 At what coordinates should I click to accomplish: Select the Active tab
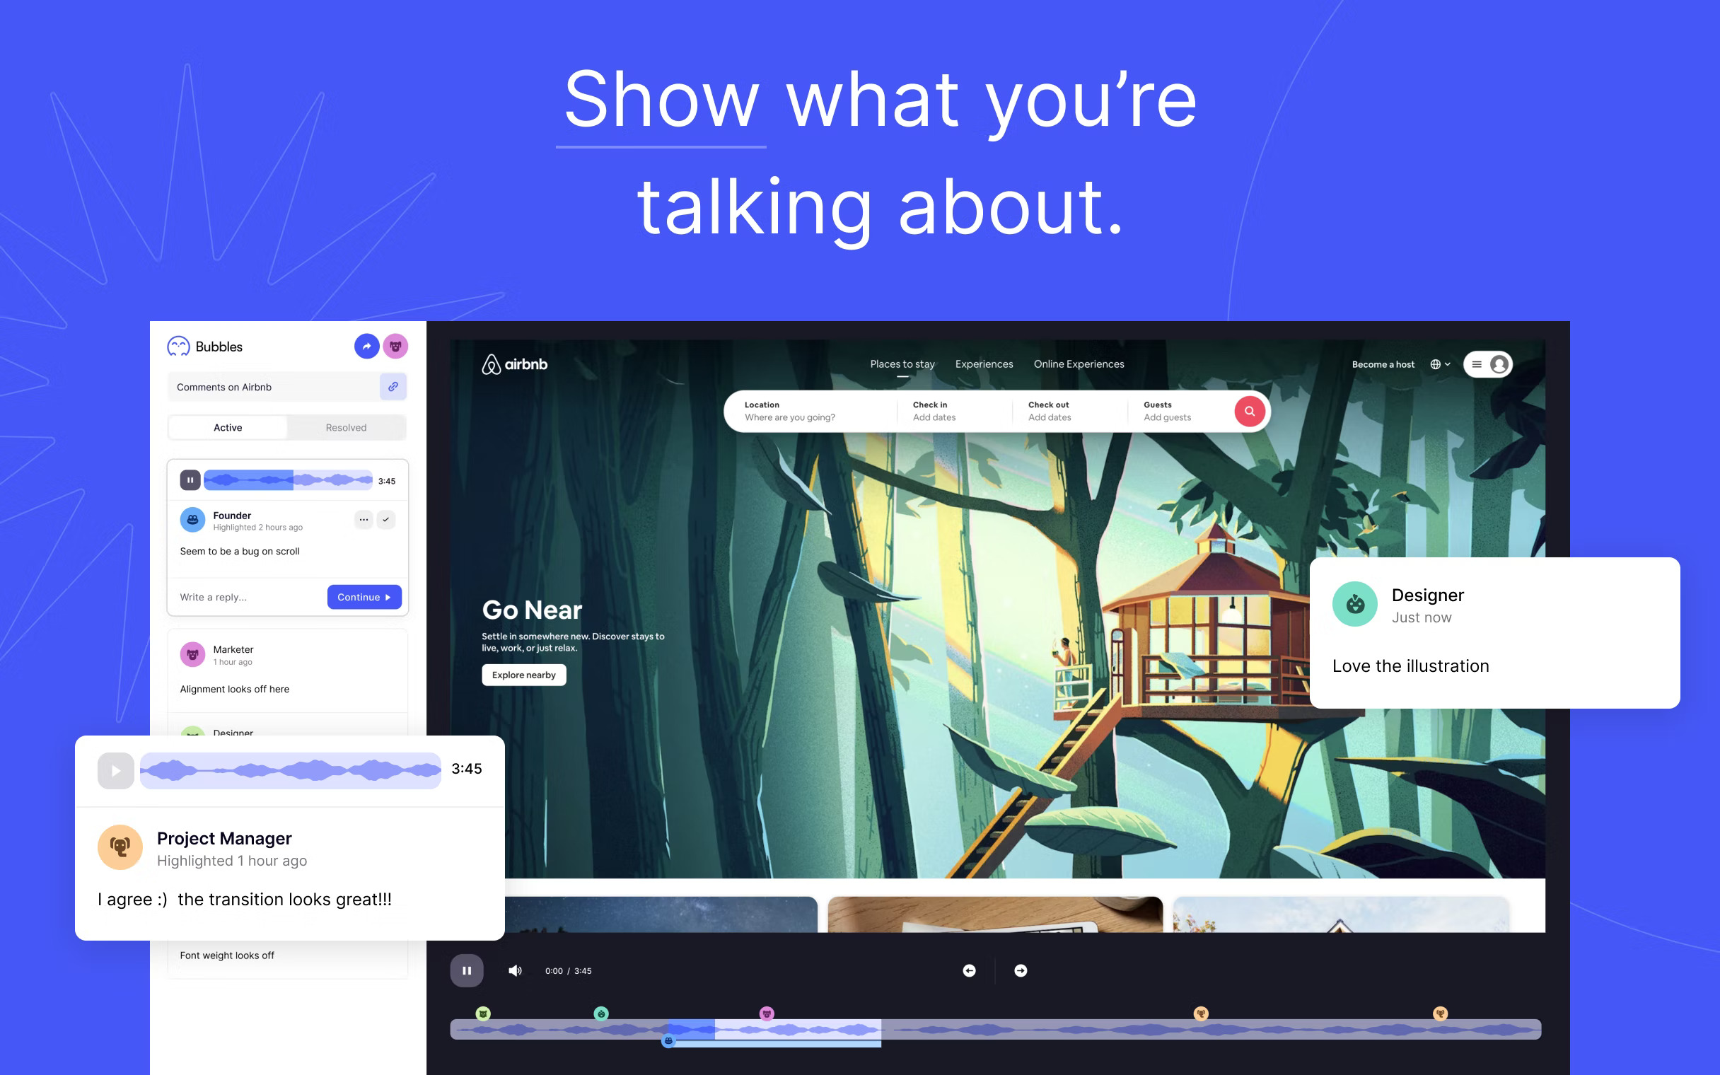228,427
